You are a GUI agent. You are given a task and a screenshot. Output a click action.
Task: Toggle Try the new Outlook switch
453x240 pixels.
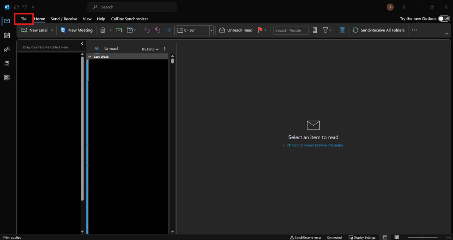[444, 19]
